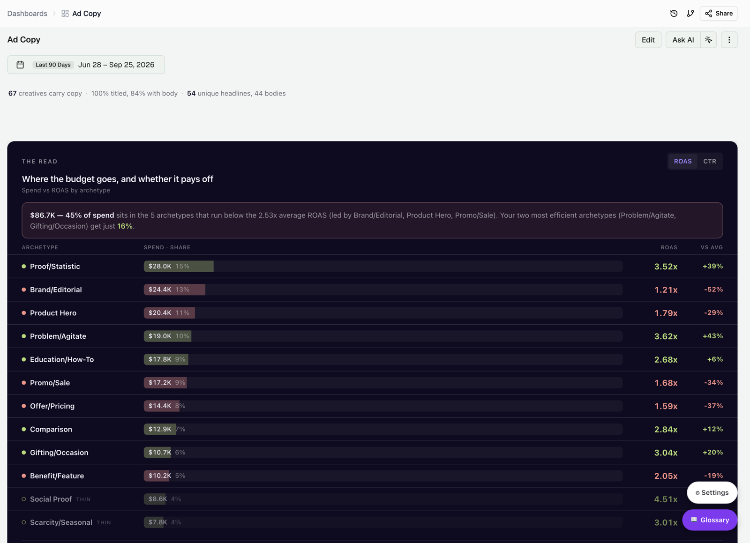Switch chart metric to CTR

710,161
